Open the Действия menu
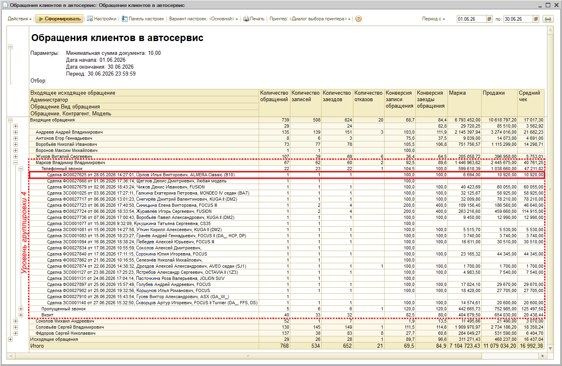Image resolution: width=562 pixels, height=366 pixels. [x=19, y=19]
